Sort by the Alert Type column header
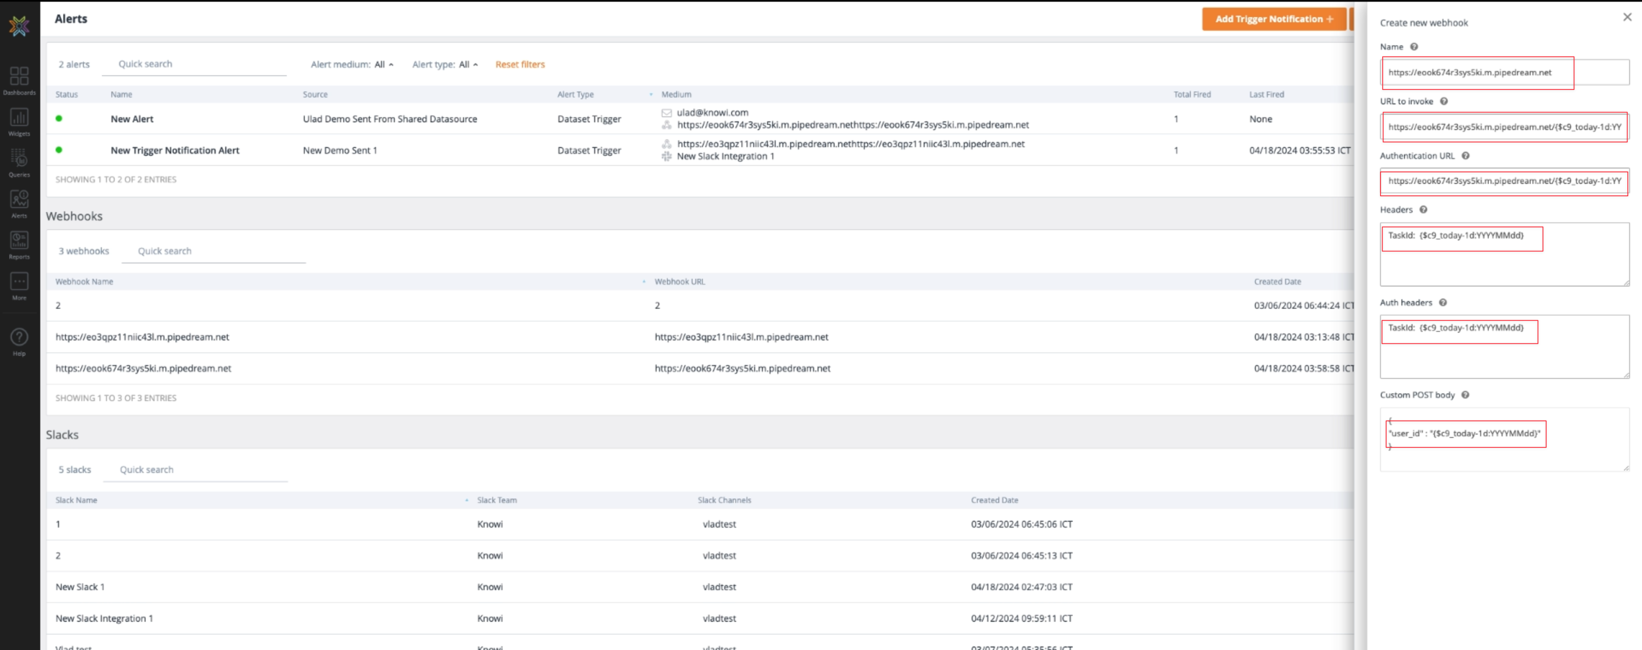Viewport: 1642px width, 650px height. click(x=575, y=94)
